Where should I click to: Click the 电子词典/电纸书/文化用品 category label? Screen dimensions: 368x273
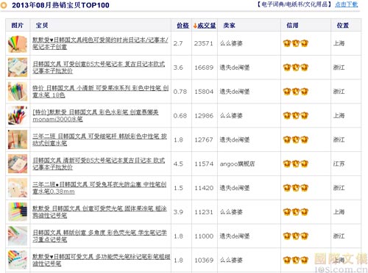294,4
